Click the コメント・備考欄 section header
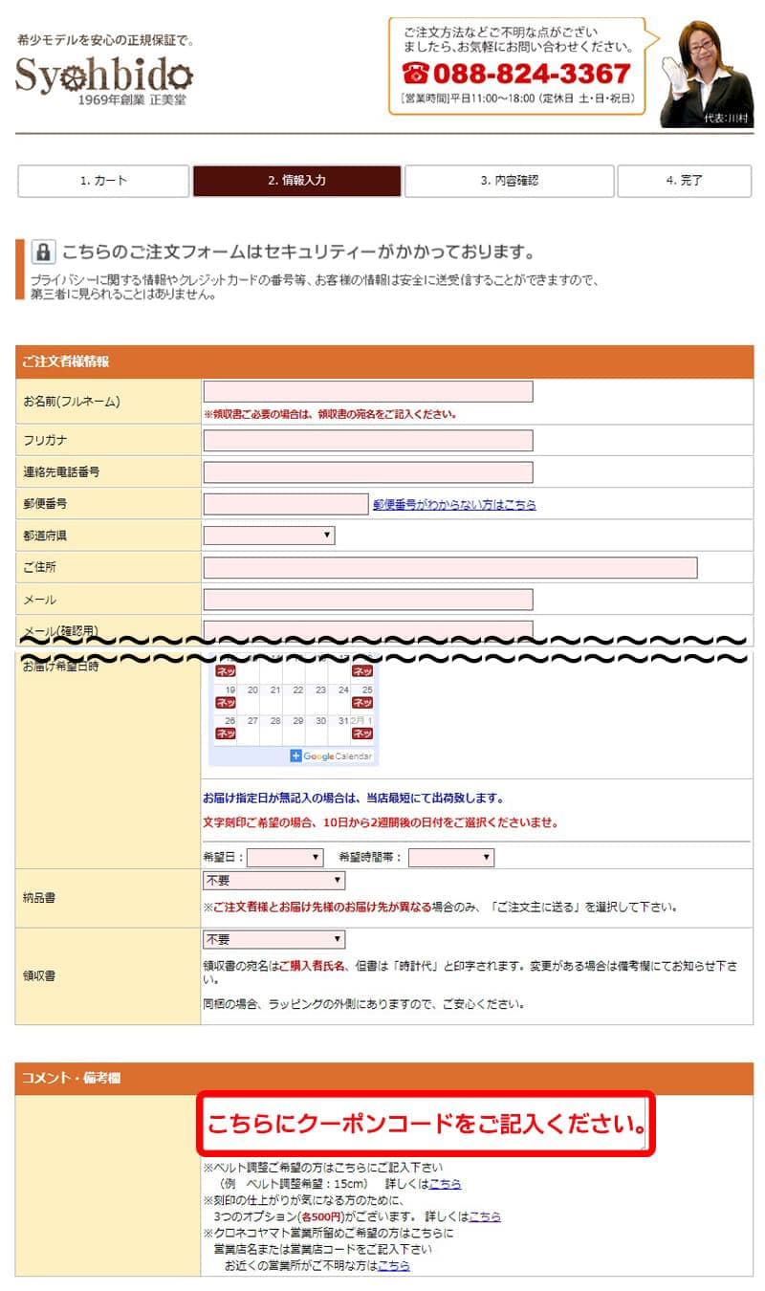Image resolution: width=765 pixels, height=1291 pixels. coord(384,1079)
